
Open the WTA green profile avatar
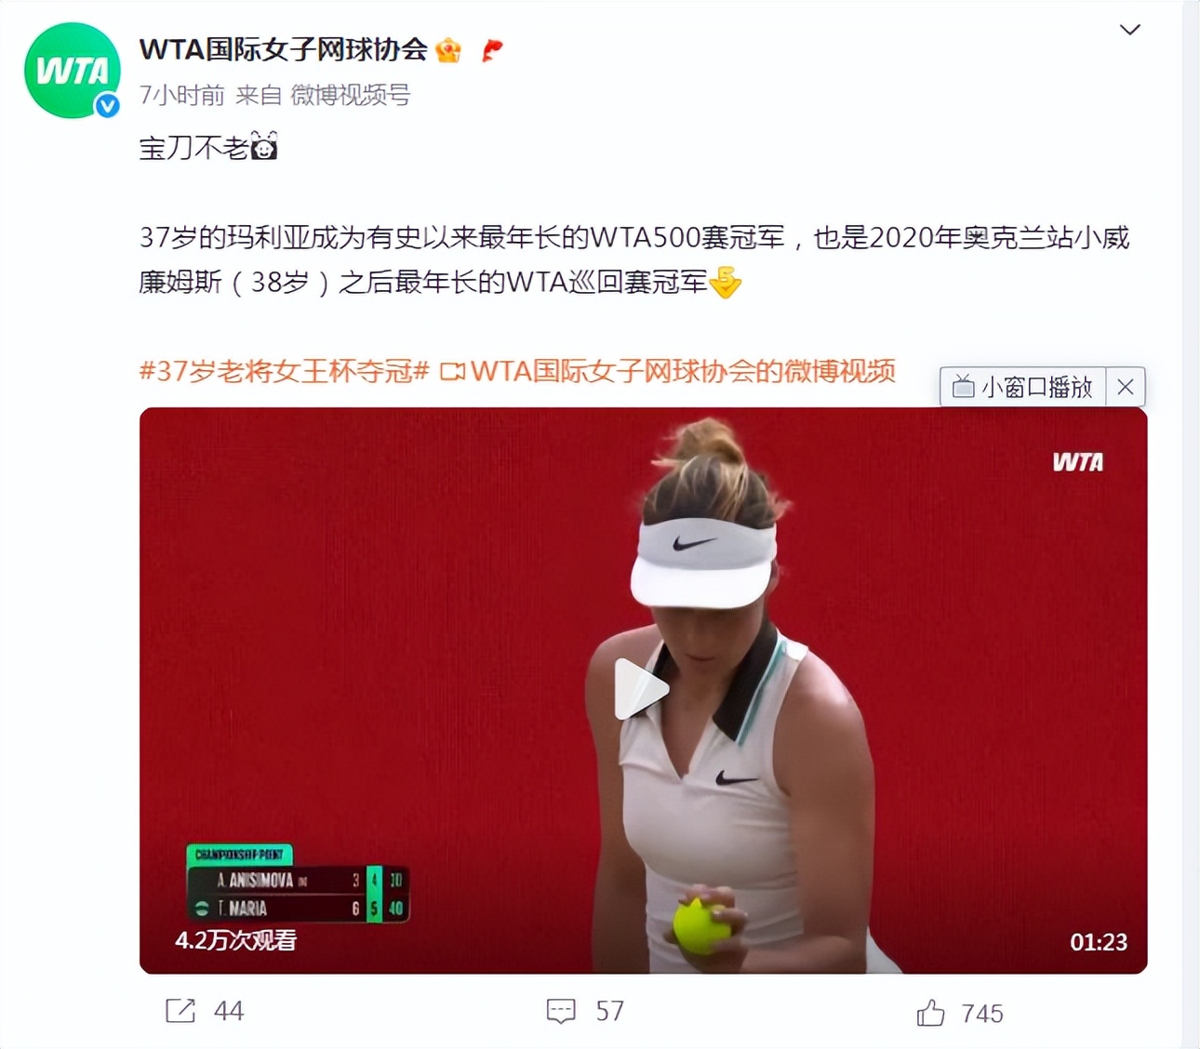(72, 71)
